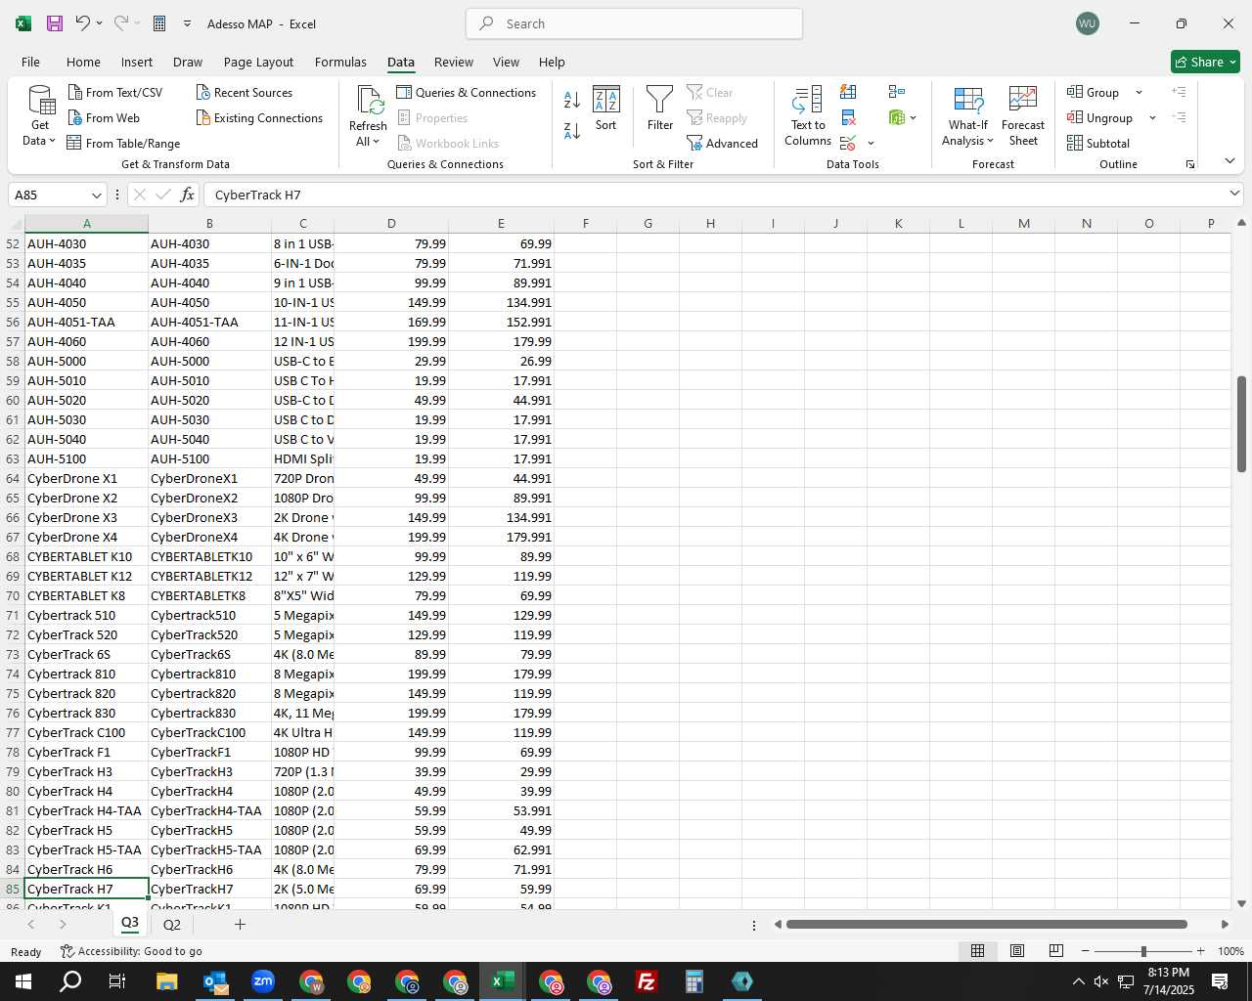
Task: Switch to the Home tab
Action: [x=83, y=62]
